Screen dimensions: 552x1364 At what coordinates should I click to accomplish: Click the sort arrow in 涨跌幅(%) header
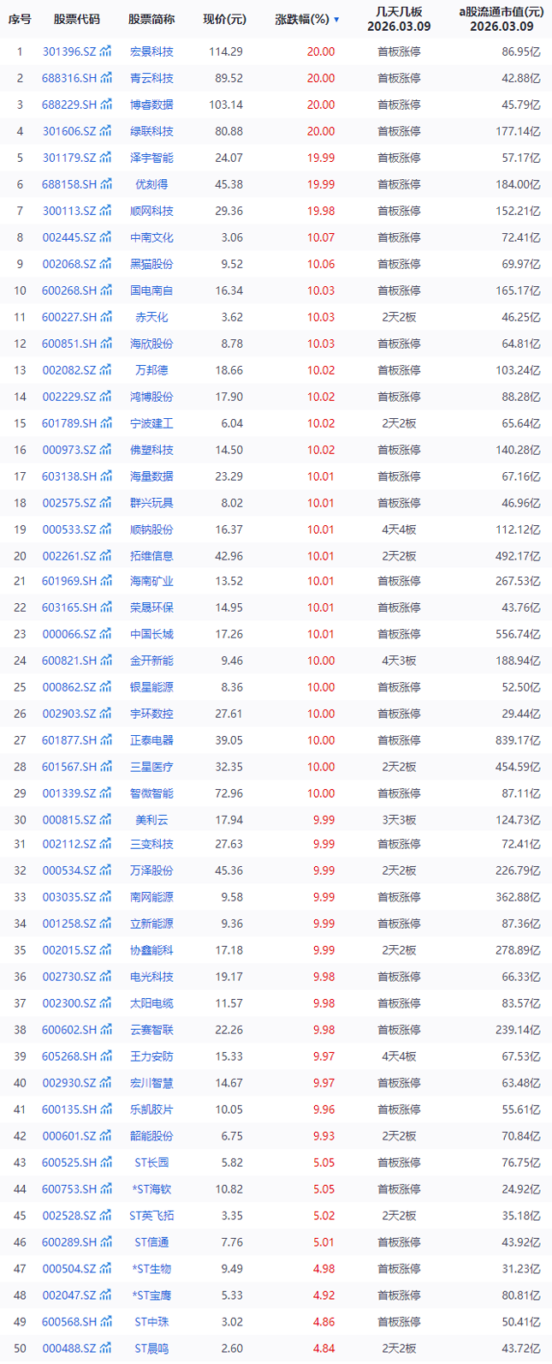(336, 20)
